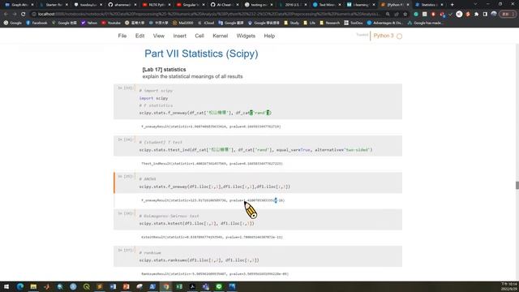Switch to the 2016 U.S. browser tab
This screenshot has height=292, width=519.
pos(292,5)
